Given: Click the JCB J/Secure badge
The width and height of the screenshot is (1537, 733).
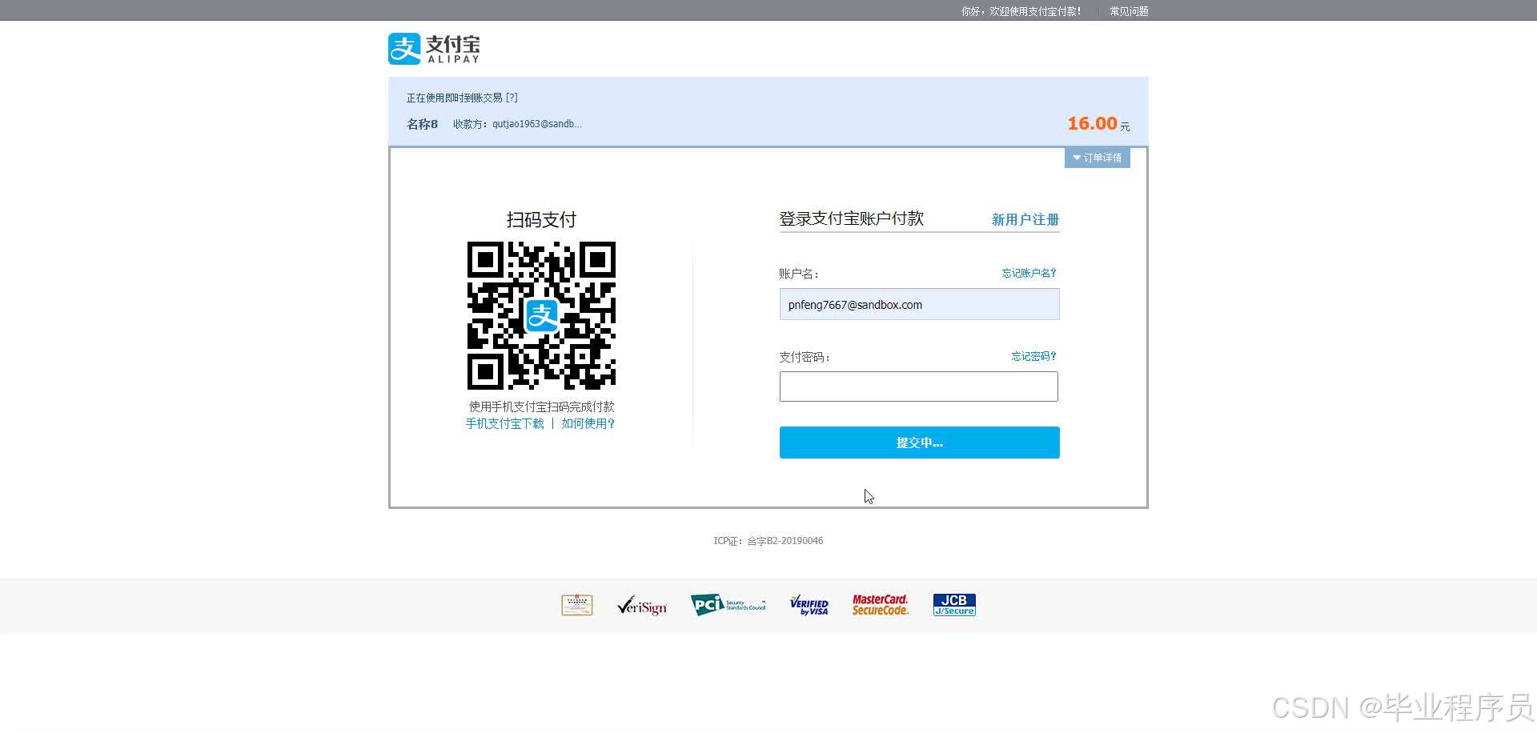Looking at the screenshot, I should 954,605.
